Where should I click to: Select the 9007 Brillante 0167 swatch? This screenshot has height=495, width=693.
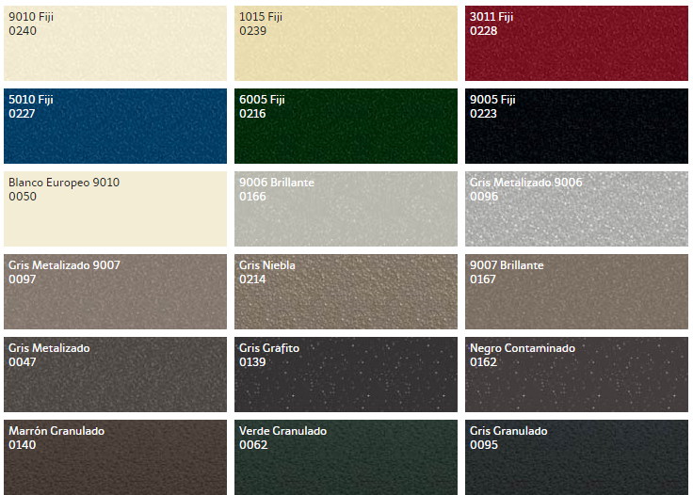577,292
